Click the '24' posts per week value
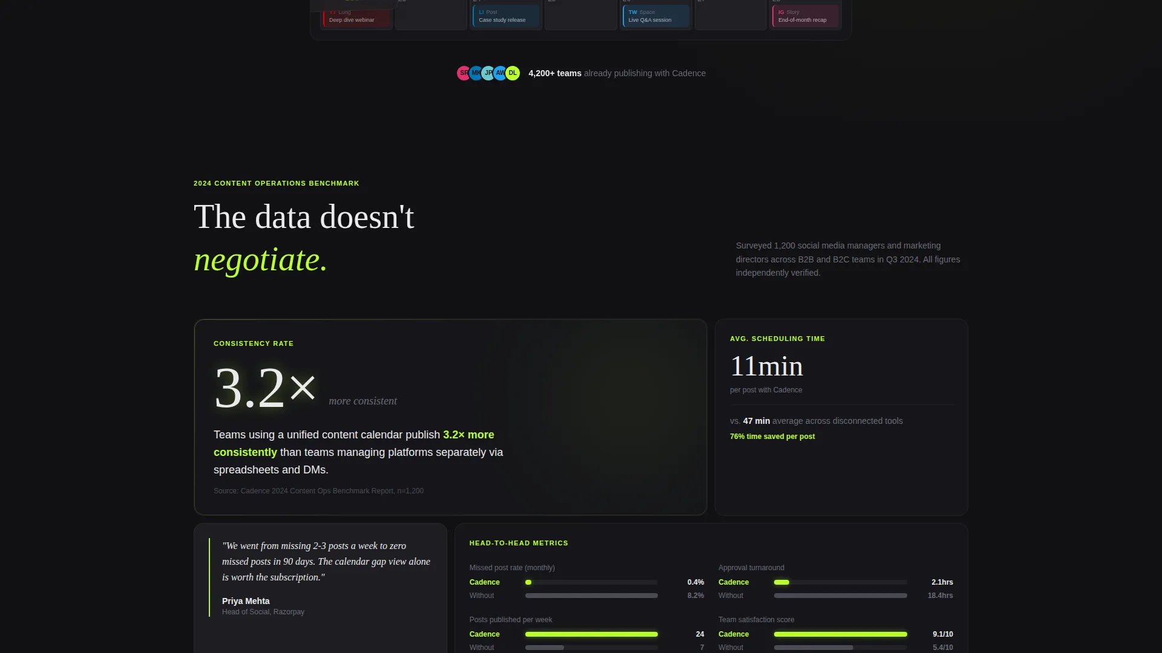The height and width of the screenshot is (653, 1162). tap(700, 634)
